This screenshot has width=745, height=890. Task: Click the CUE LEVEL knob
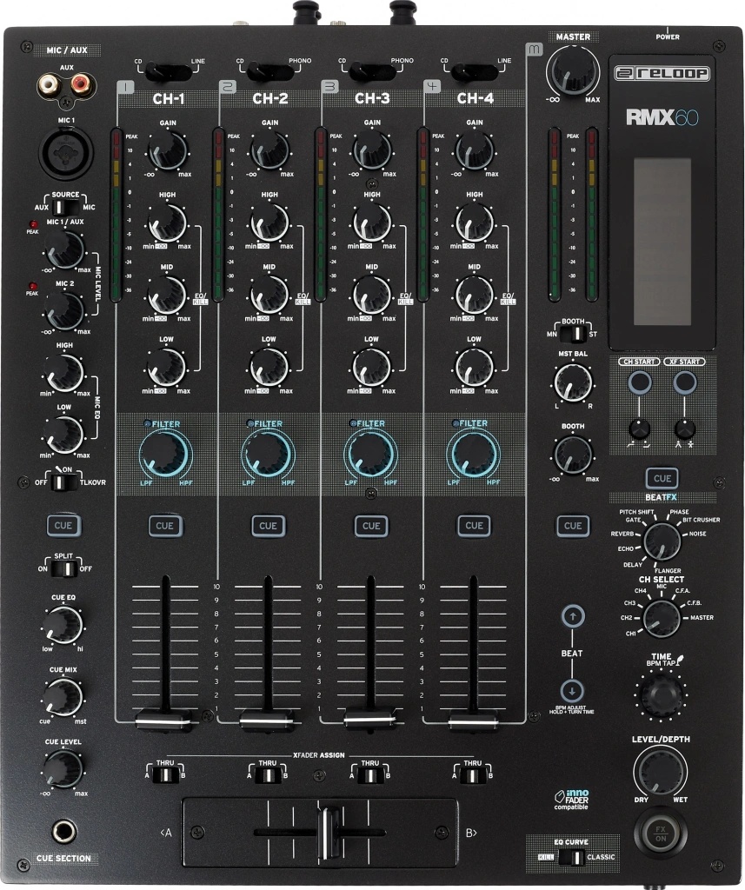click(x=63, y=769)
